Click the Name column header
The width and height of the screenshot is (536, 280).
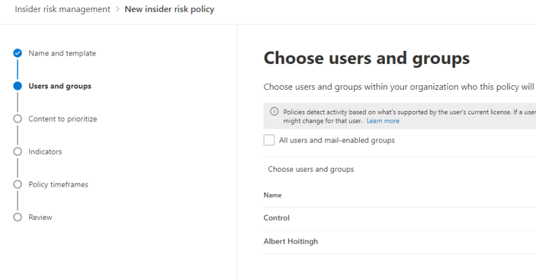point(272,195)
